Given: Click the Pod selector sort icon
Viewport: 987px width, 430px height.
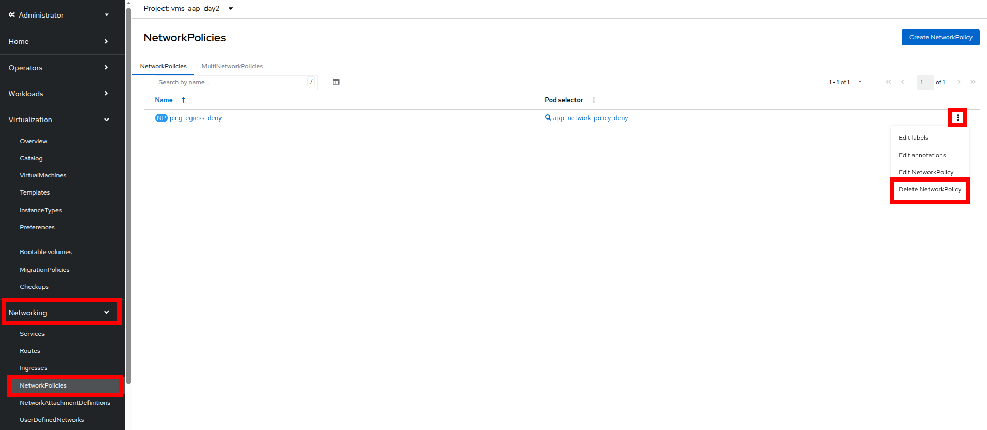Looking at the screenshot, I should click(x=594, y=100).
